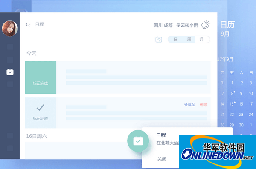Select date 15 in calendar
Screen dimensions: 256x169
pyautogui.click(x=232, y=104)
